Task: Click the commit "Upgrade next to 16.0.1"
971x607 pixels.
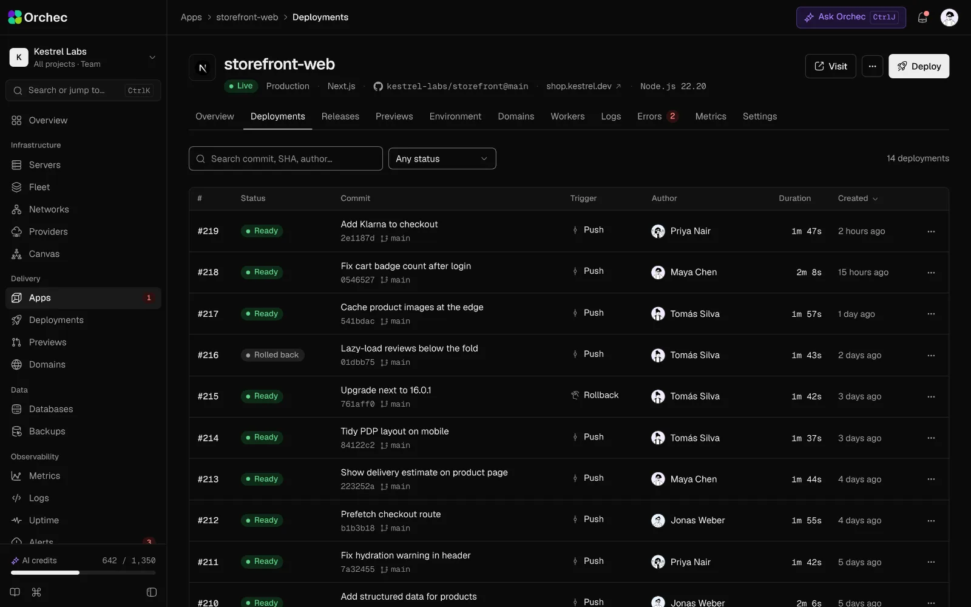Action: click(x=386, y=390)
